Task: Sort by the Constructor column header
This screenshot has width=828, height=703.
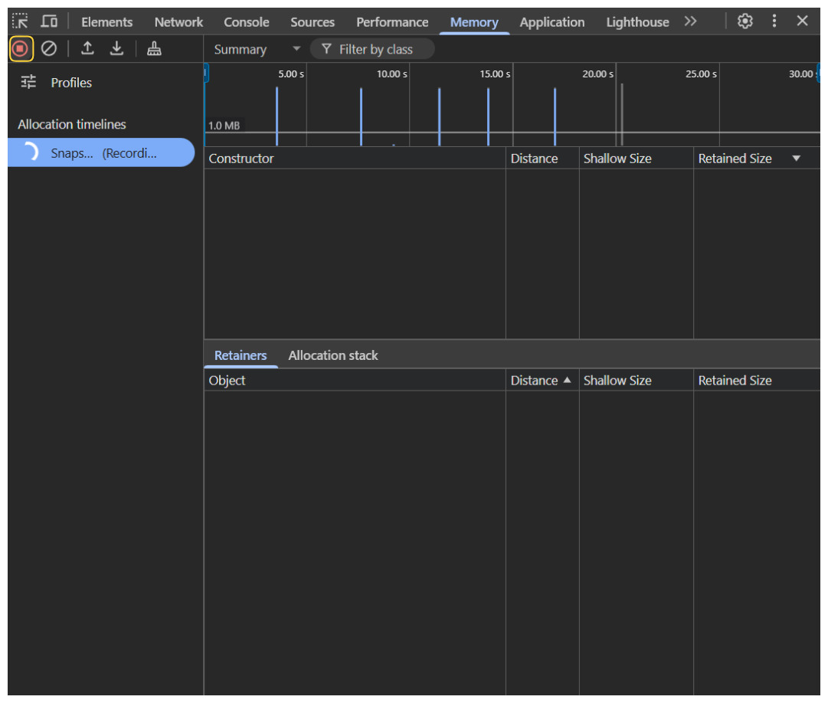Action: click(355, 159)
